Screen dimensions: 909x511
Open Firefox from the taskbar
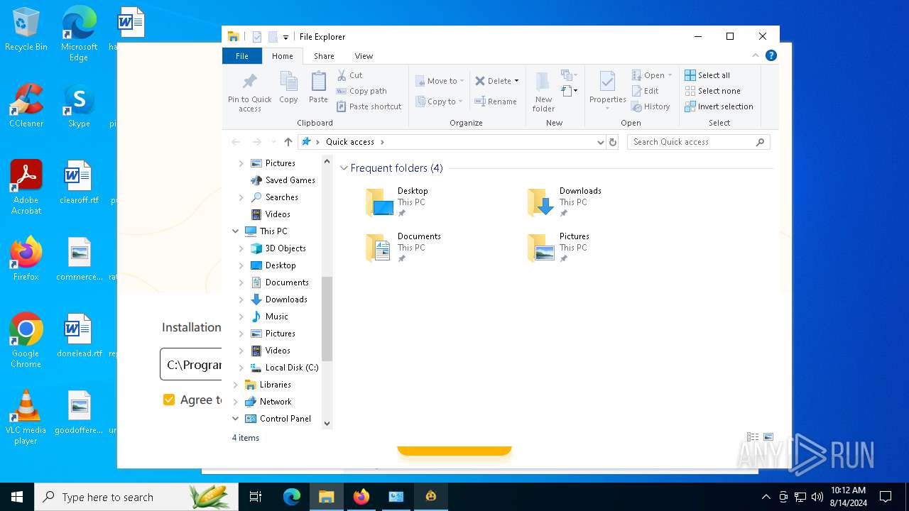[361, 497]
